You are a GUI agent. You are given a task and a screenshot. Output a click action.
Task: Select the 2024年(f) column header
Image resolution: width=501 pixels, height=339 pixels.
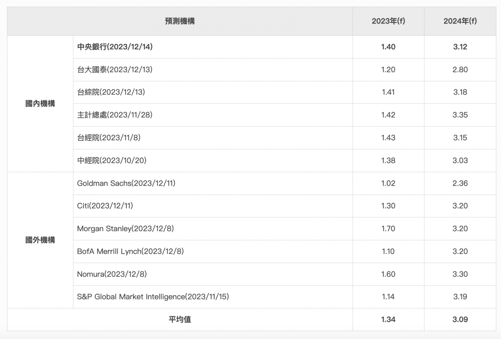point(460,21)
